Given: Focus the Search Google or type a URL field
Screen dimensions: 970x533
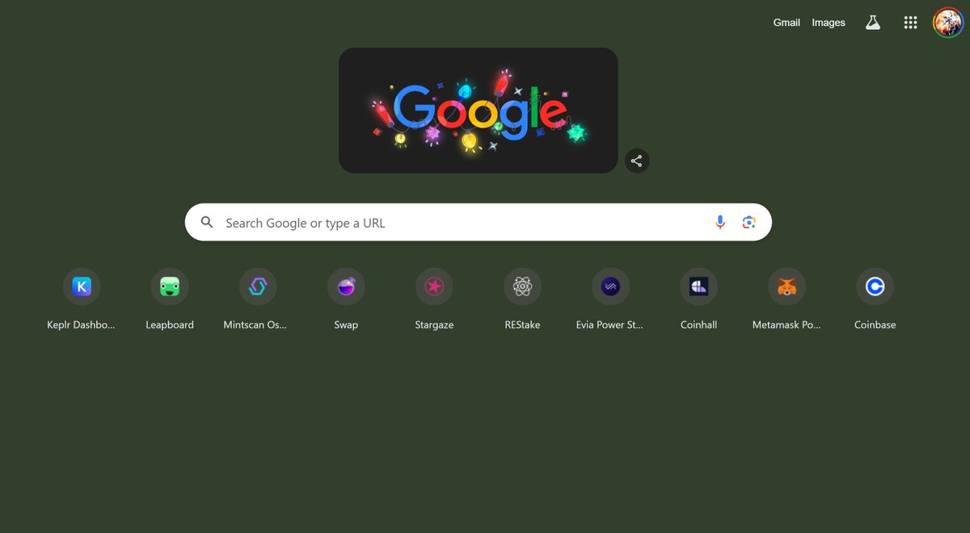Looking at the screenshot, I should (479, 222).
